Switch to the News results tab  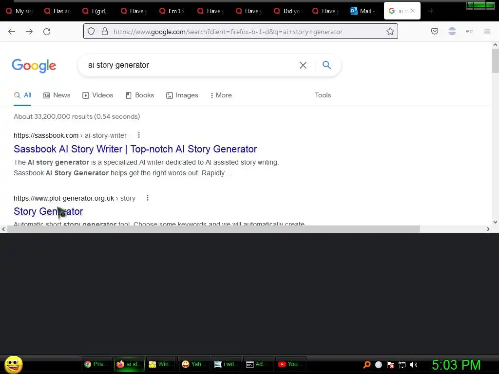tap(57, 95)
